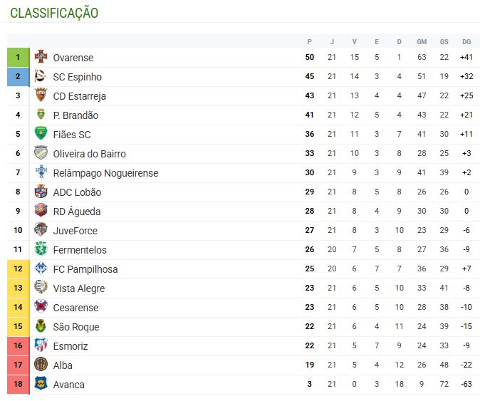The height and width of the screenshot is (401, 480).
Task: Sort table by the P points column
Action: click(x=309, y=41)
